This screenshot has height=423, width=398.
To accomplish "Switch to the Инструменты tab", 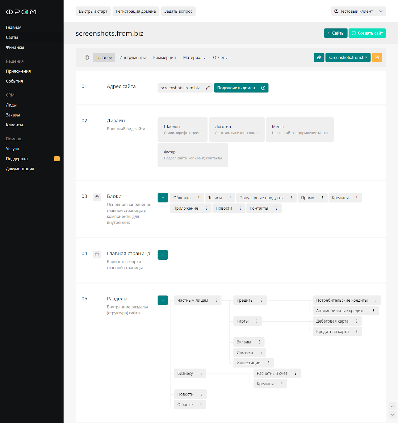I will tap(132, 57).
